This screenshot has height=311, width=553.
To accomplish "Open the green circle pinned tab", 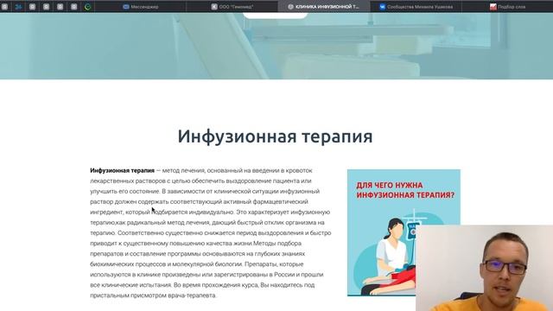I will tap(88, 7).
